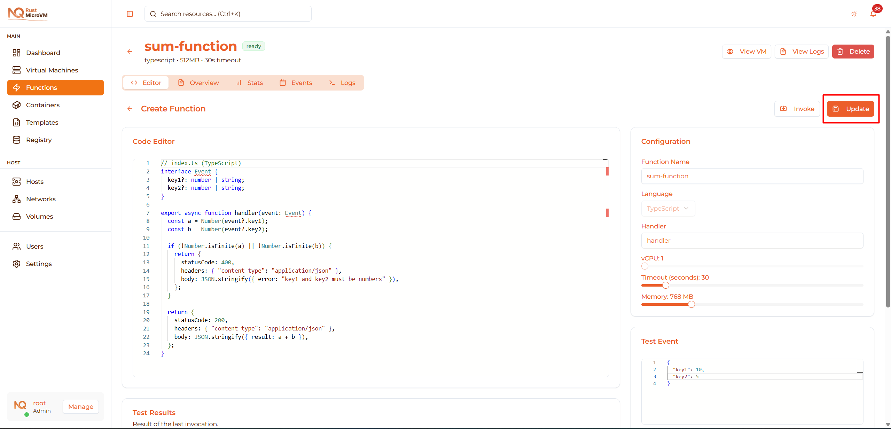Viewport: 891px width, 429px height.
Task: Click the Registry database icon
Action: click(16, 140)
